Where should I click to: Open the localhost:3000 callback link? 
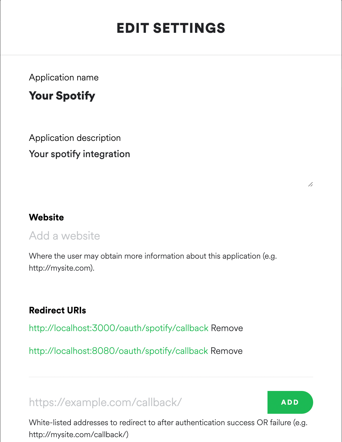pos(119,328)
